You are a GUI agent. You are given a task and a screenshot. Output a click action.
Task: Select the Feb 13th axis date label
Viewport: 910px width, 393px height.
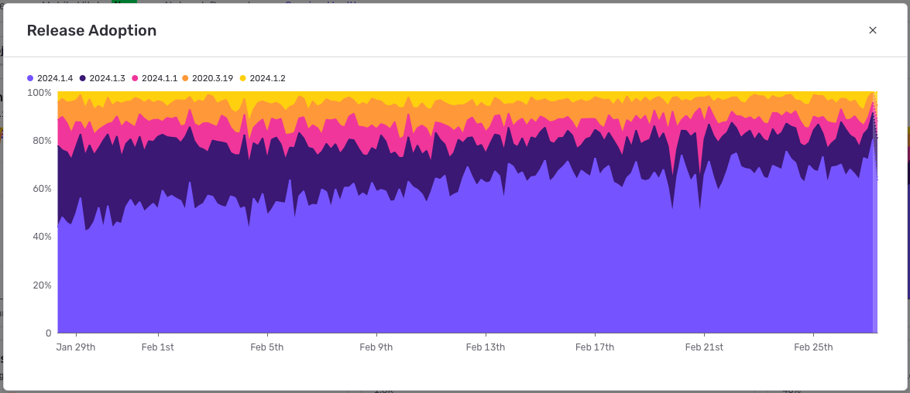coord(486,347)
